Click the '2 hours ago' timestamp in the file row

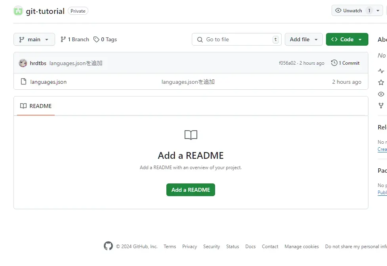[x=347, y=82]
